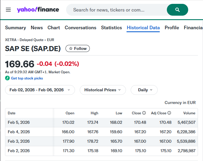Follow SAP SE with the star button
The width and height of the screenshot is (203, 161).
tap(78, 48)
